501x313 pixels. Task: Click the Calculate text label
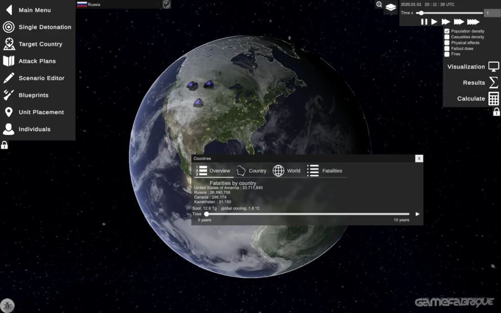pos(471,99)
